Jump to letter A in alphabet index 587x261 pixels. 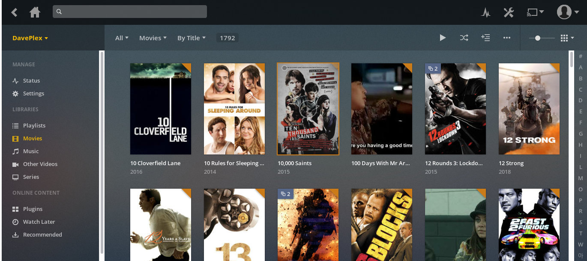pyautogui.click(x=581, y=67)
